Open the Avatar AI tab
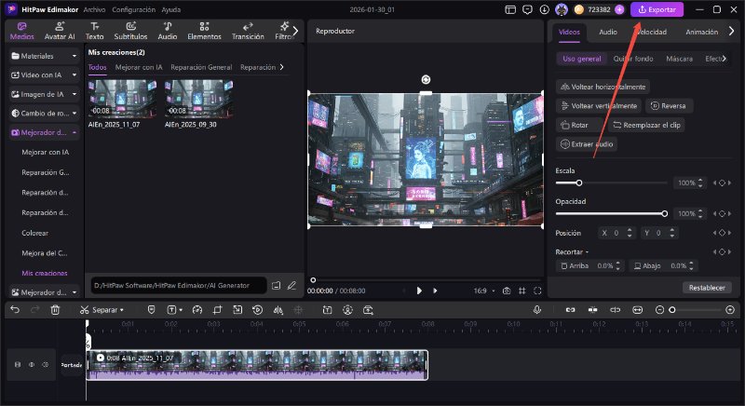Screen dimensions: 745x406 tap(60, 31)
